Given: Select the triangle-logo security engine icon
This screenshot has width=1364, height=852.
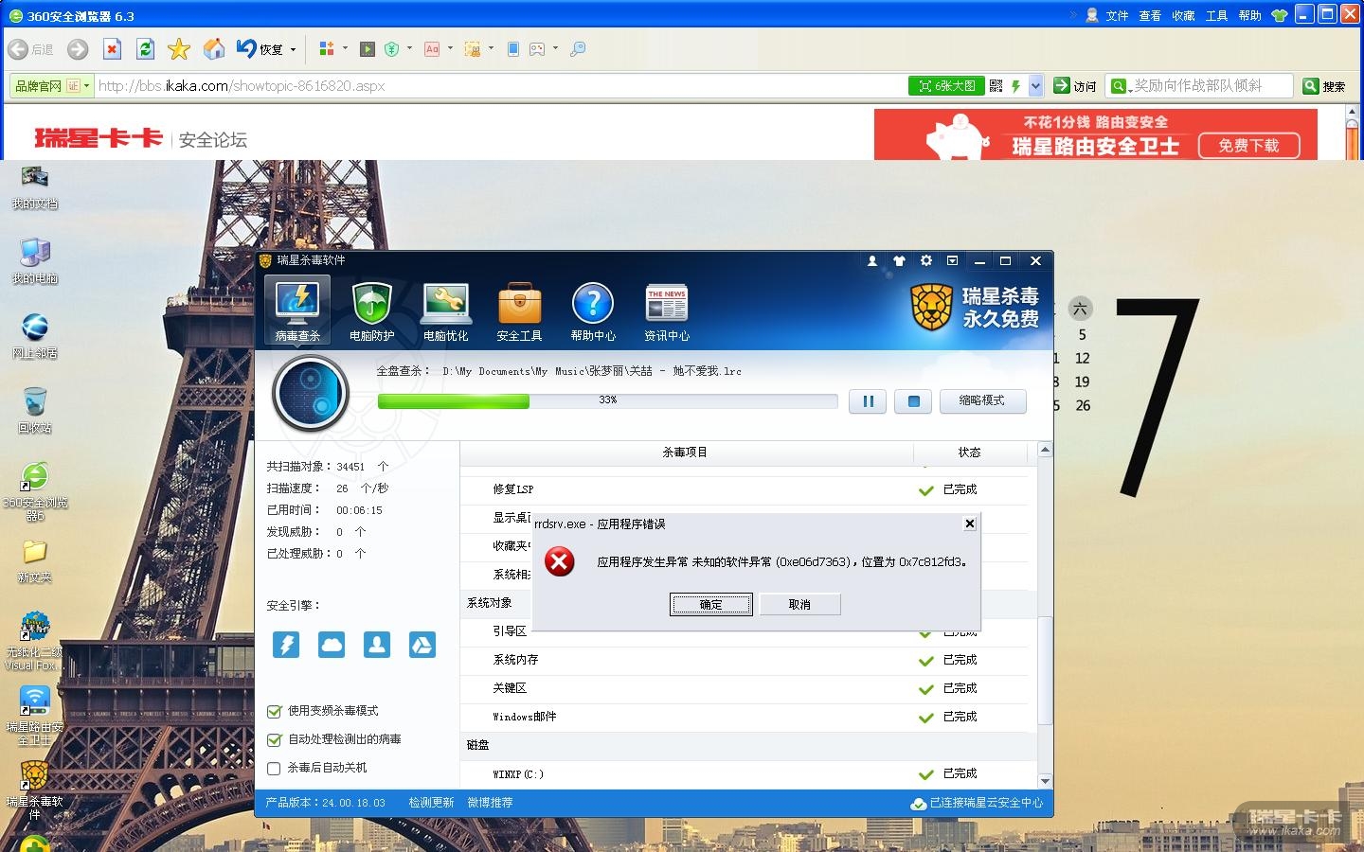Looking at the screenshot, I should [x=422, y=645].
